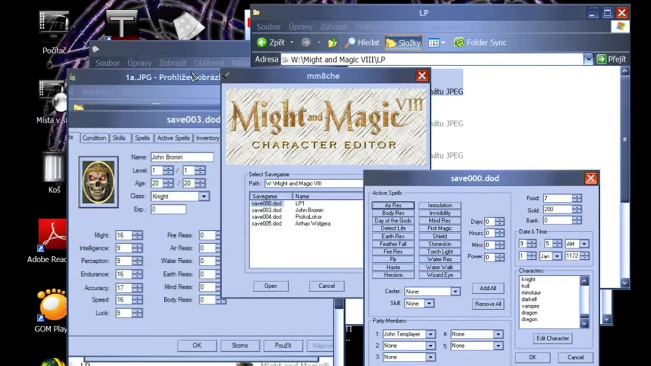Click the Použít button
Image resolution: width=651 pixels, height=366 pixels.
283,345
